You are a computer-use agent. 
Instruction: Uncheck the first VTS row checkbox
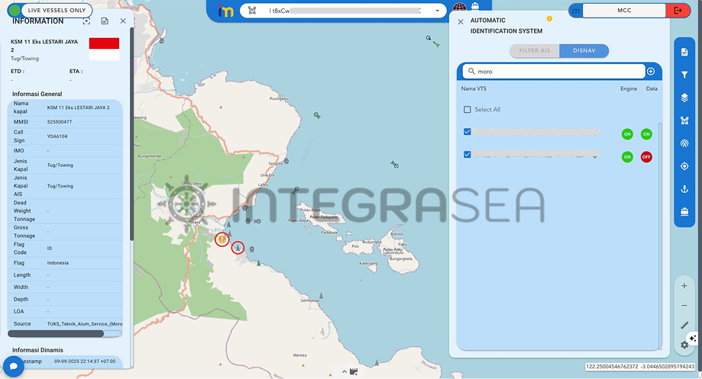click(x=467, y=132)
